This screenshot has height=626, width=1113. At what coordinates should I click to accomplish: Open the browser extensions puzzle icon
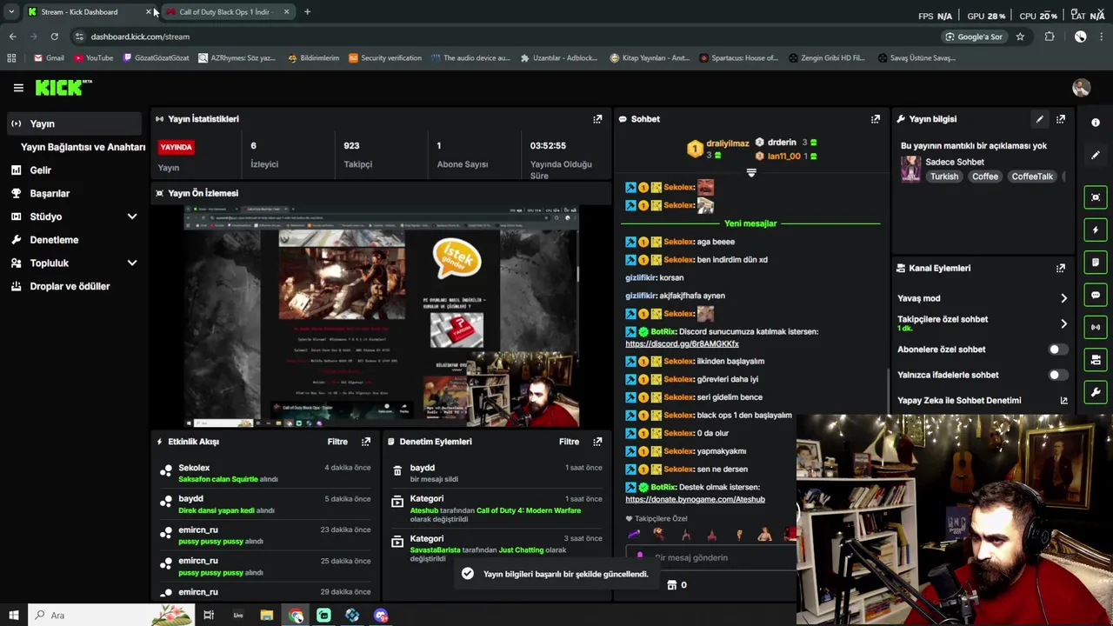pyautogui.click(x=1050, y=37)
